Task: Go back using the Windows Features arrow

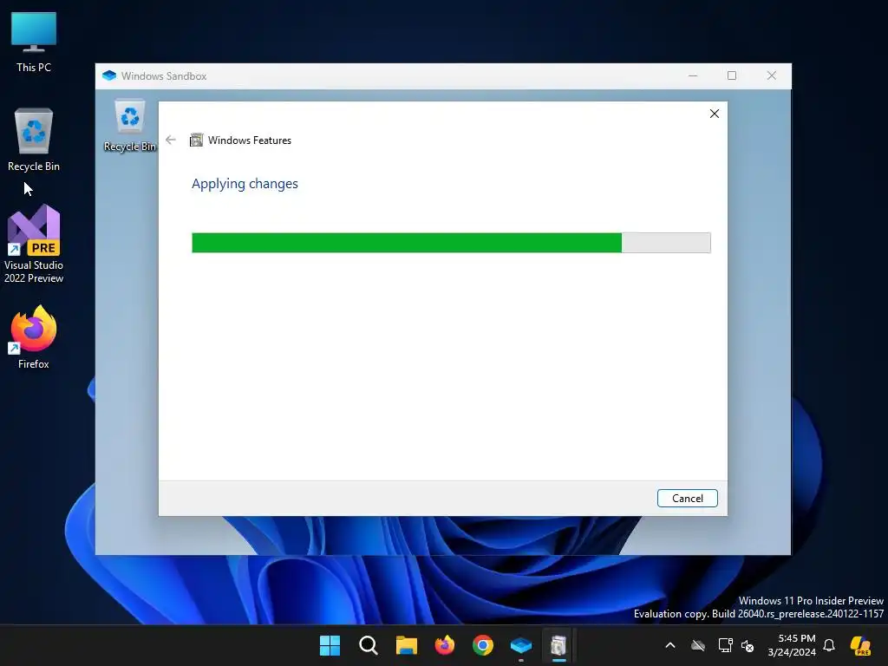Action: tap(171, 140)
